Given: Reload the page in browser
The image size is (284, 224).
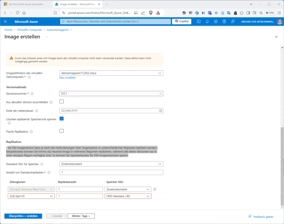Looking at the screenshot, I should pyautogui.click(x=17, y=13).
